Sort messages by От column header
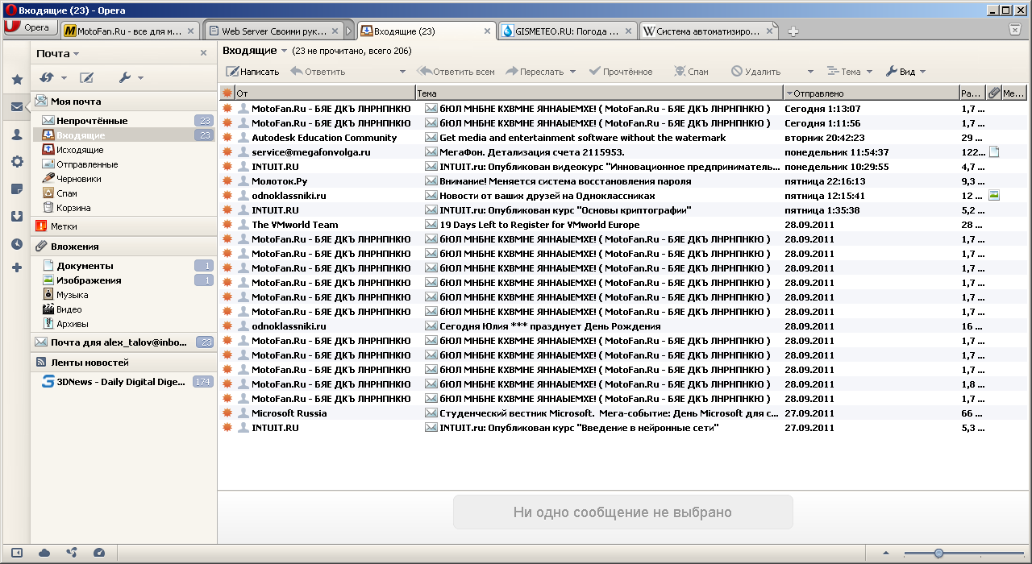The width and height of the screenshot is (1032, 564). [324, 93]
